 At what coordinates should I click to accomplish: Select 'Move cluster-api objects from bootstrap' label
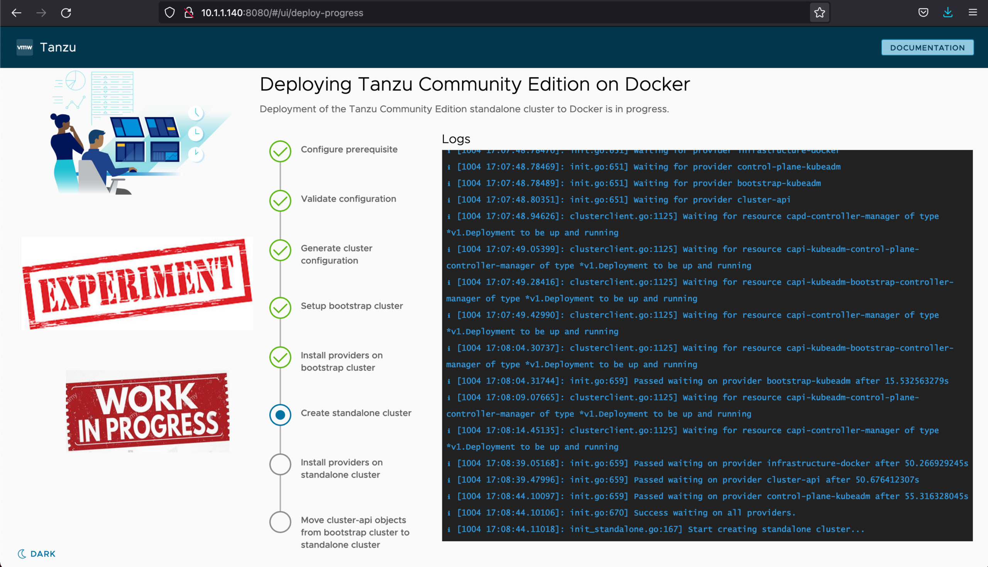(355, 532)
